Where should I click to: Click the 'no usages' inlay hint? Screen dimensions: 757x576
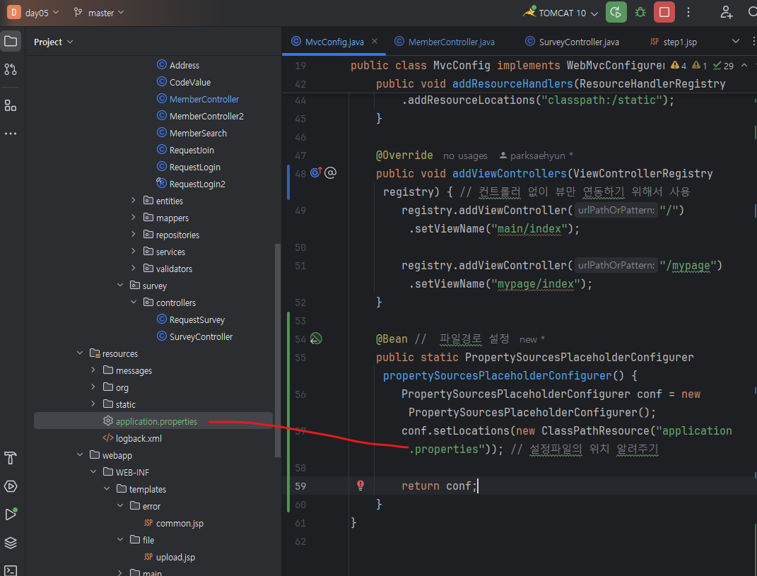point(465,156)
